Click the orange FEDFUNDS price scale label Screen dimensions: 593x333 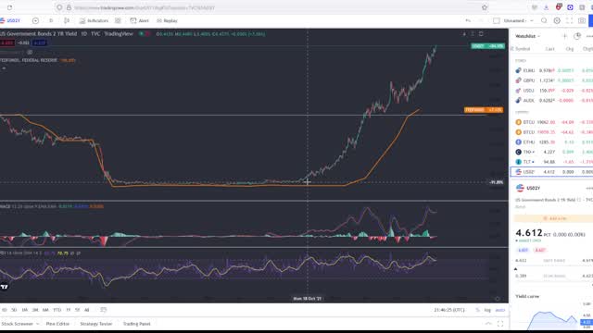coord(484,110)
